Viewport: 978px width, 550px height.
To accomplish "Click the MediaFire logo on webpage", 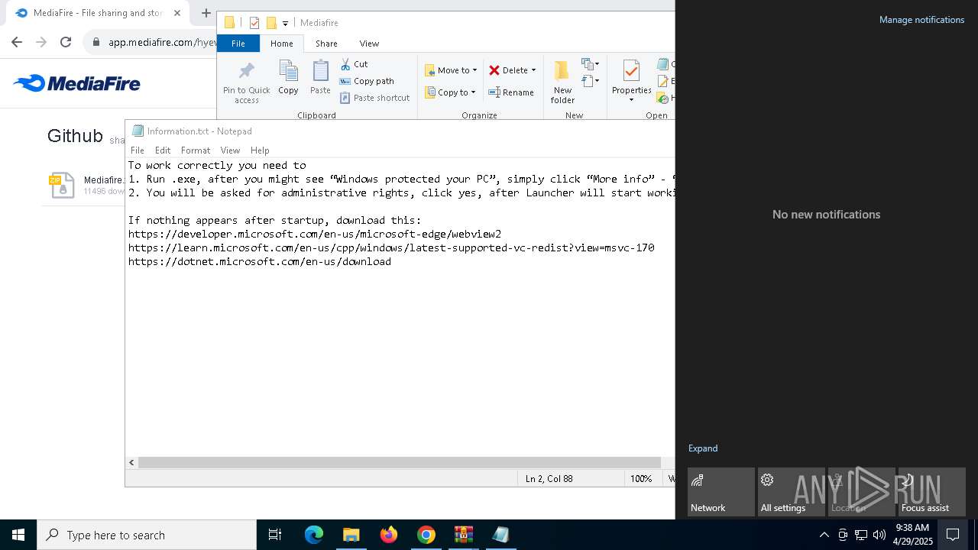I will 76,83.
